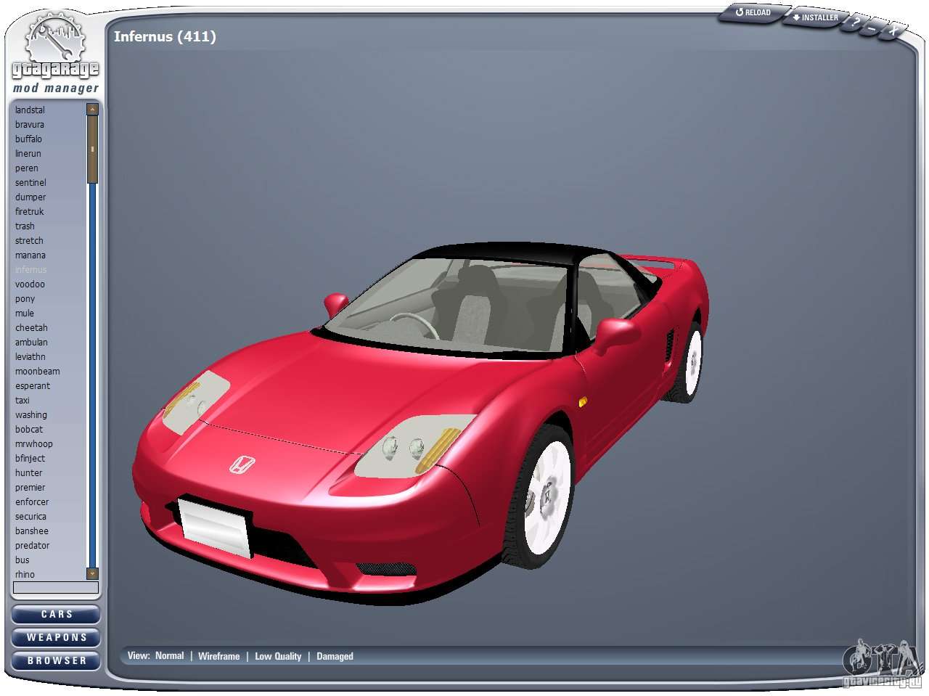Select rhino in the vehicle list
The width and height of the screenshot is (929, 696).
click(25, 575)
